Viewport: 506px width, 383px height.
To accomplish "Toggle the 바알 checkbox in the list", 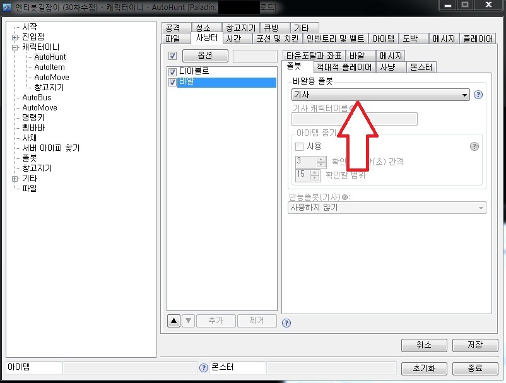I will 173,82.
